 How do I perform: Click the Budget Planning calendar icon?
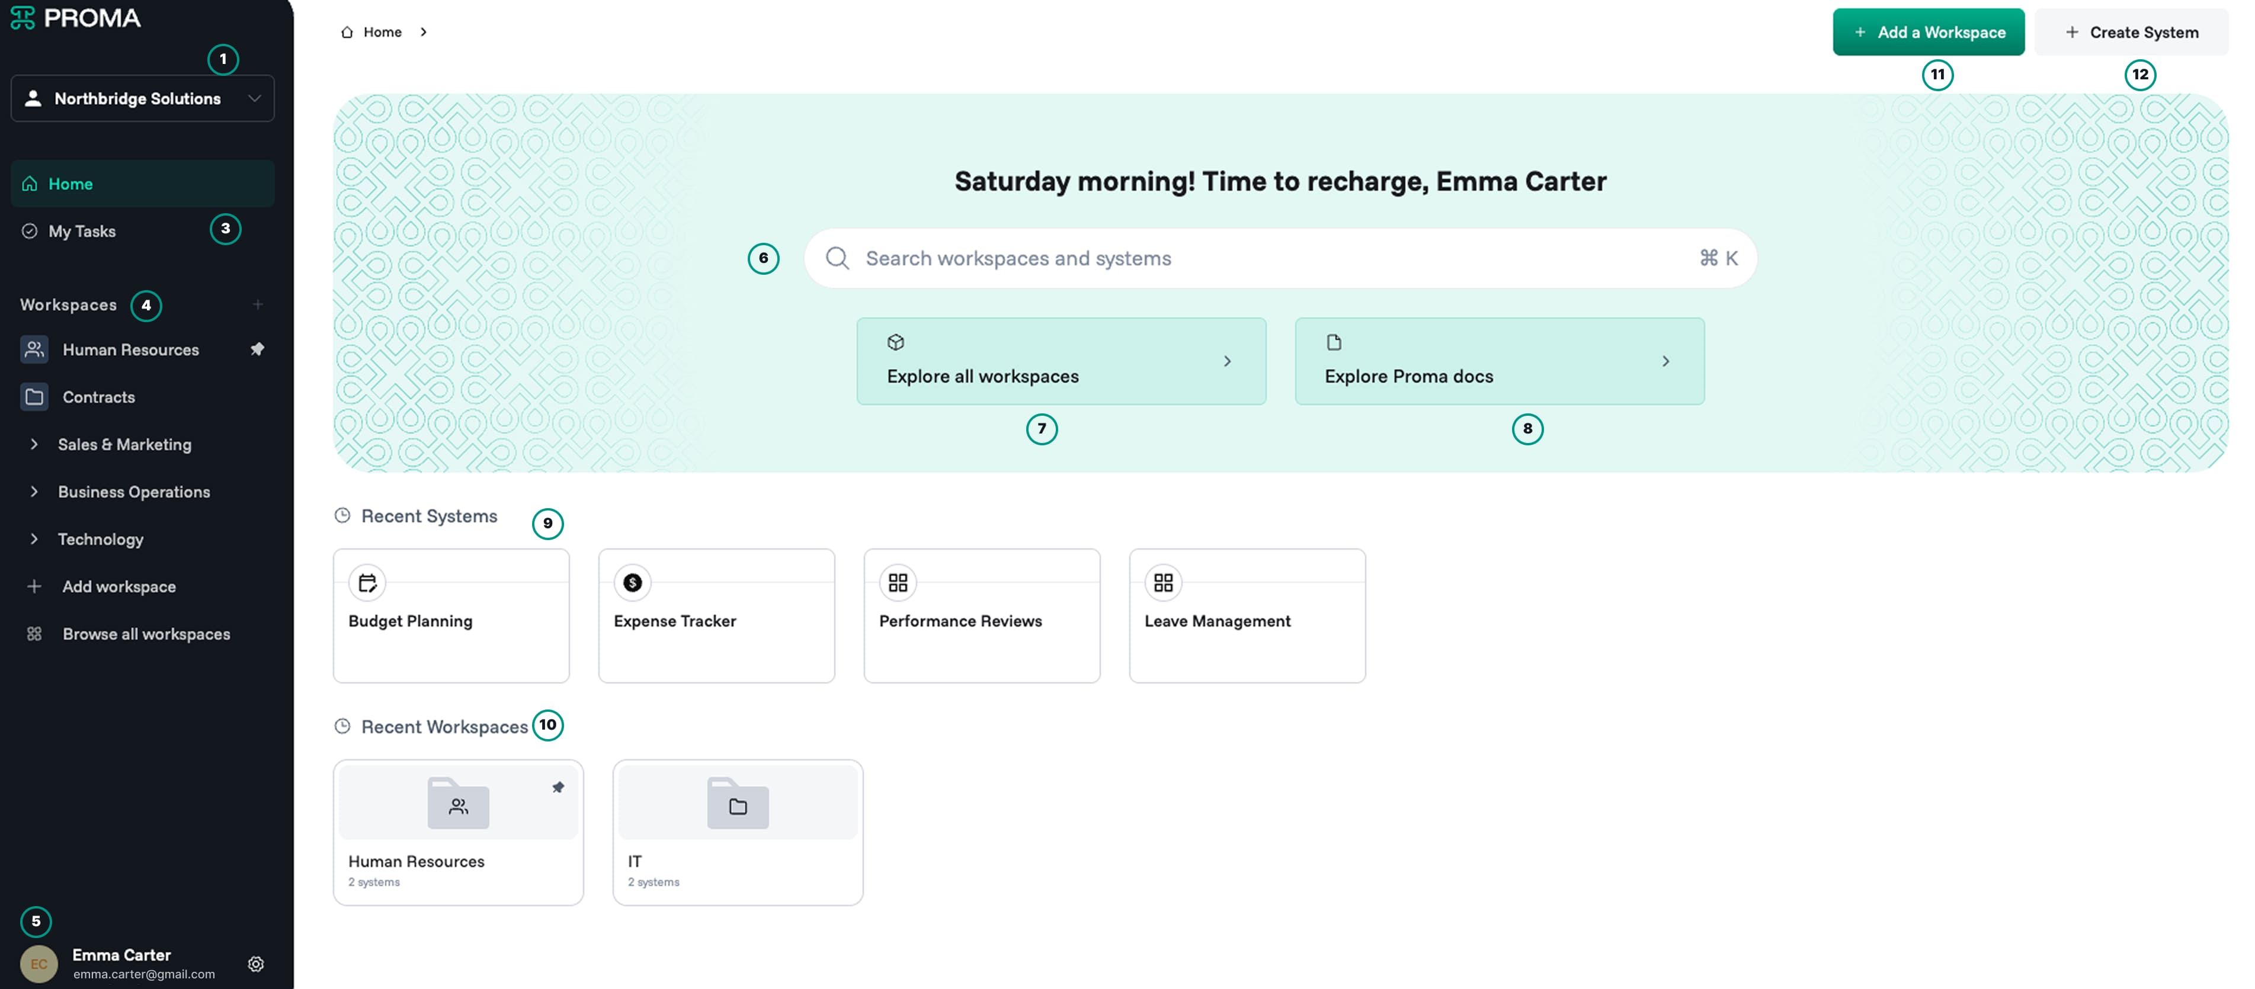tap(368, 583)
